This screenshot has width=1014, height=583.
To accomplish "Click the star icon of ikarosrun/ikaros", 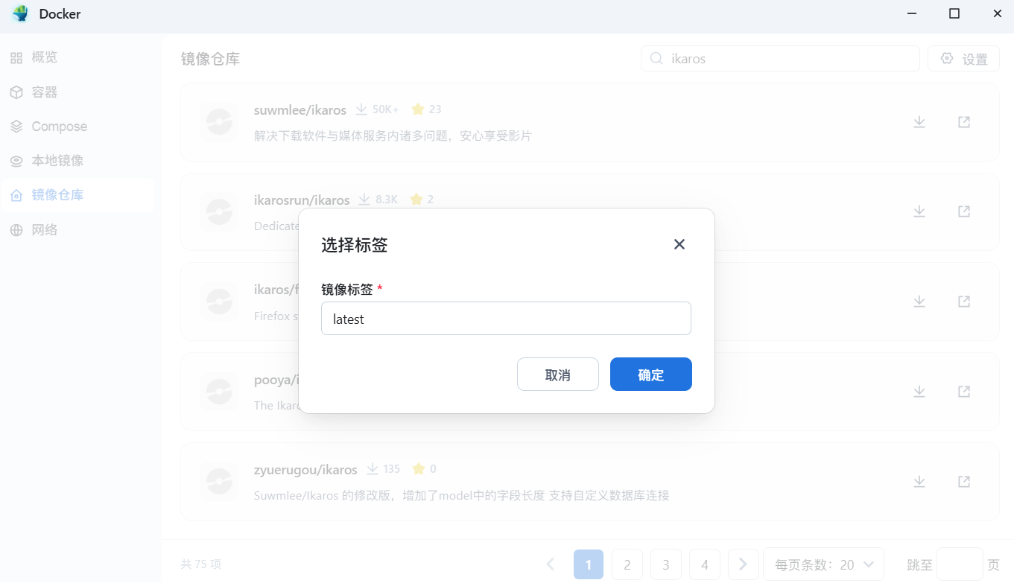I will click(416, 200).
